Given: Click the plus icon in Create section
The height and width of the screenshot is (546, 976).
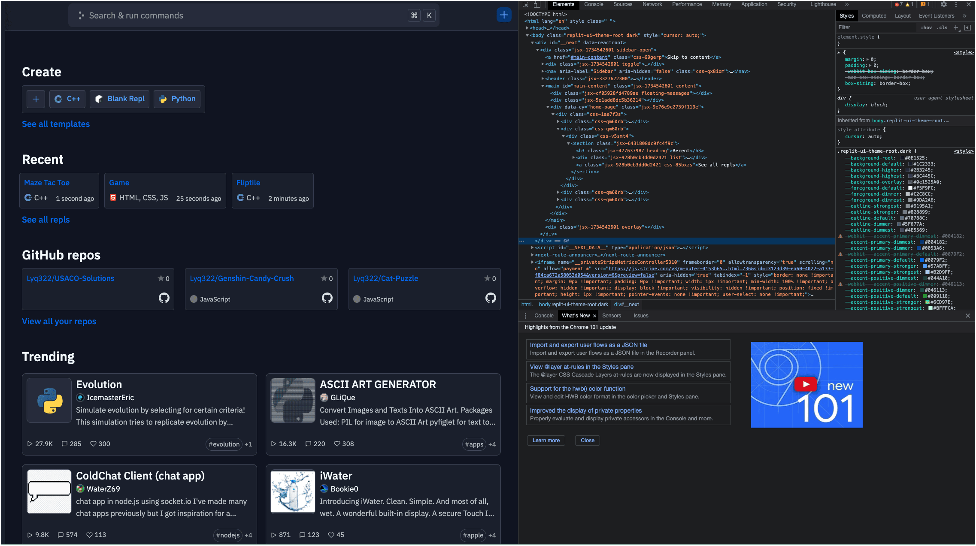Looking at the screenshot, I should (x=36, y=99).
